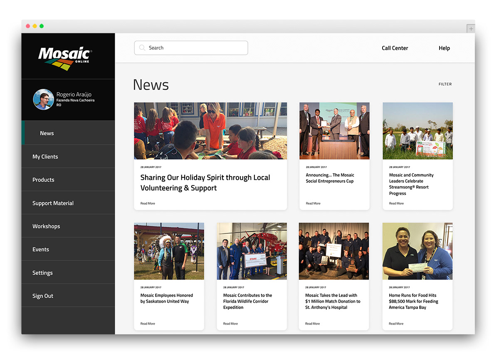
Task: Click the Mosaic Online logo
Action: [65, 58]
